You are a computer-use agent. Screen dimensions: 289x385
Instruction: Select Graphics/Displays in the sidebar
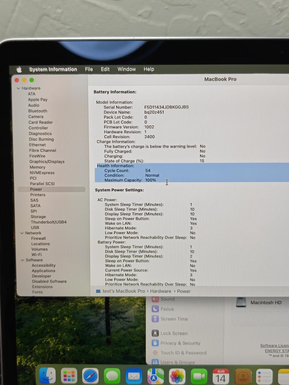(47, 161)
